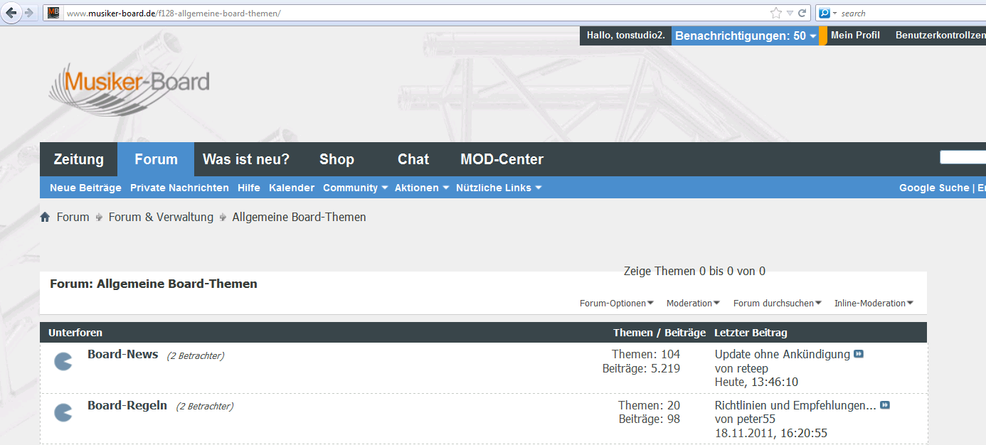
Task: Click the Board-News forum status icon
Action: (x=63, y=361)
